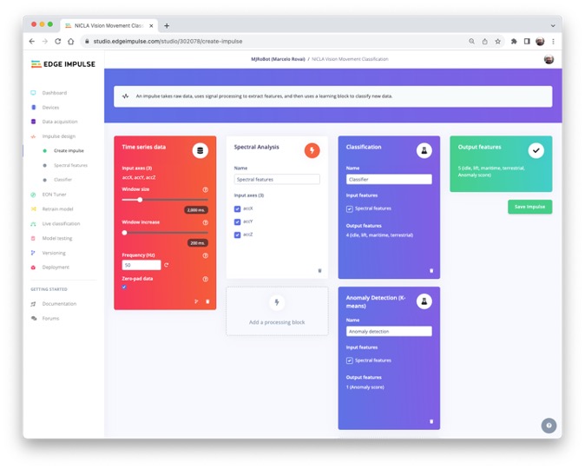
Task: Open the browser tab list chevron
Action: click(553, 25)
